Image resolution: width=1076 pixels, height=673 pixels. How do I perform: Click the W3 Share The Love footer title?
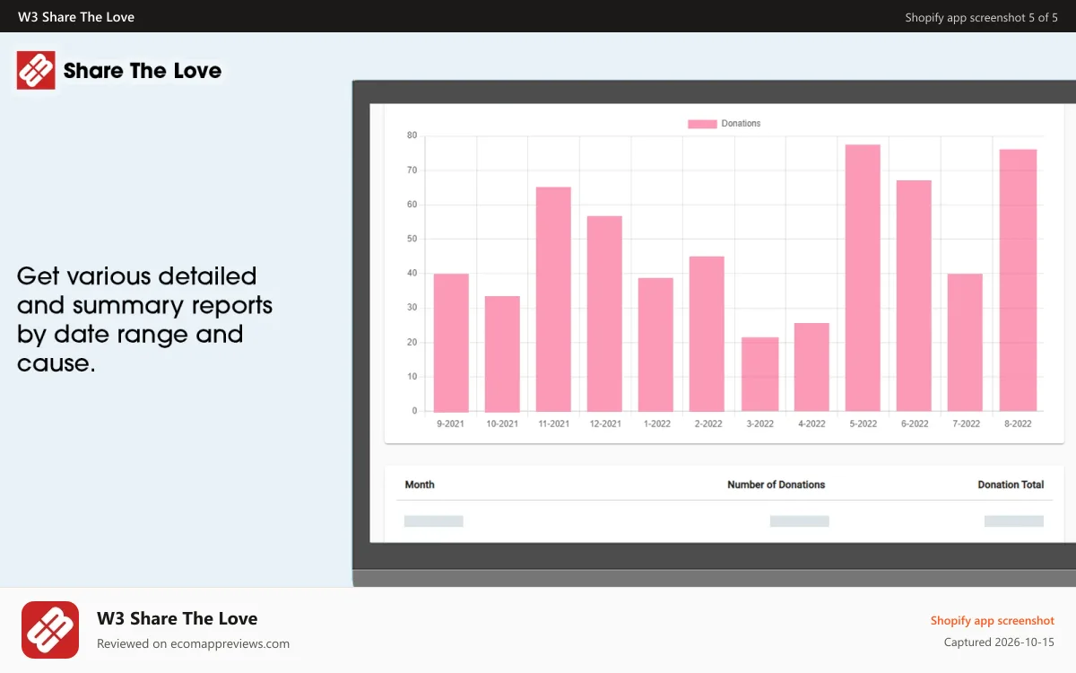[x=178, y=618]
